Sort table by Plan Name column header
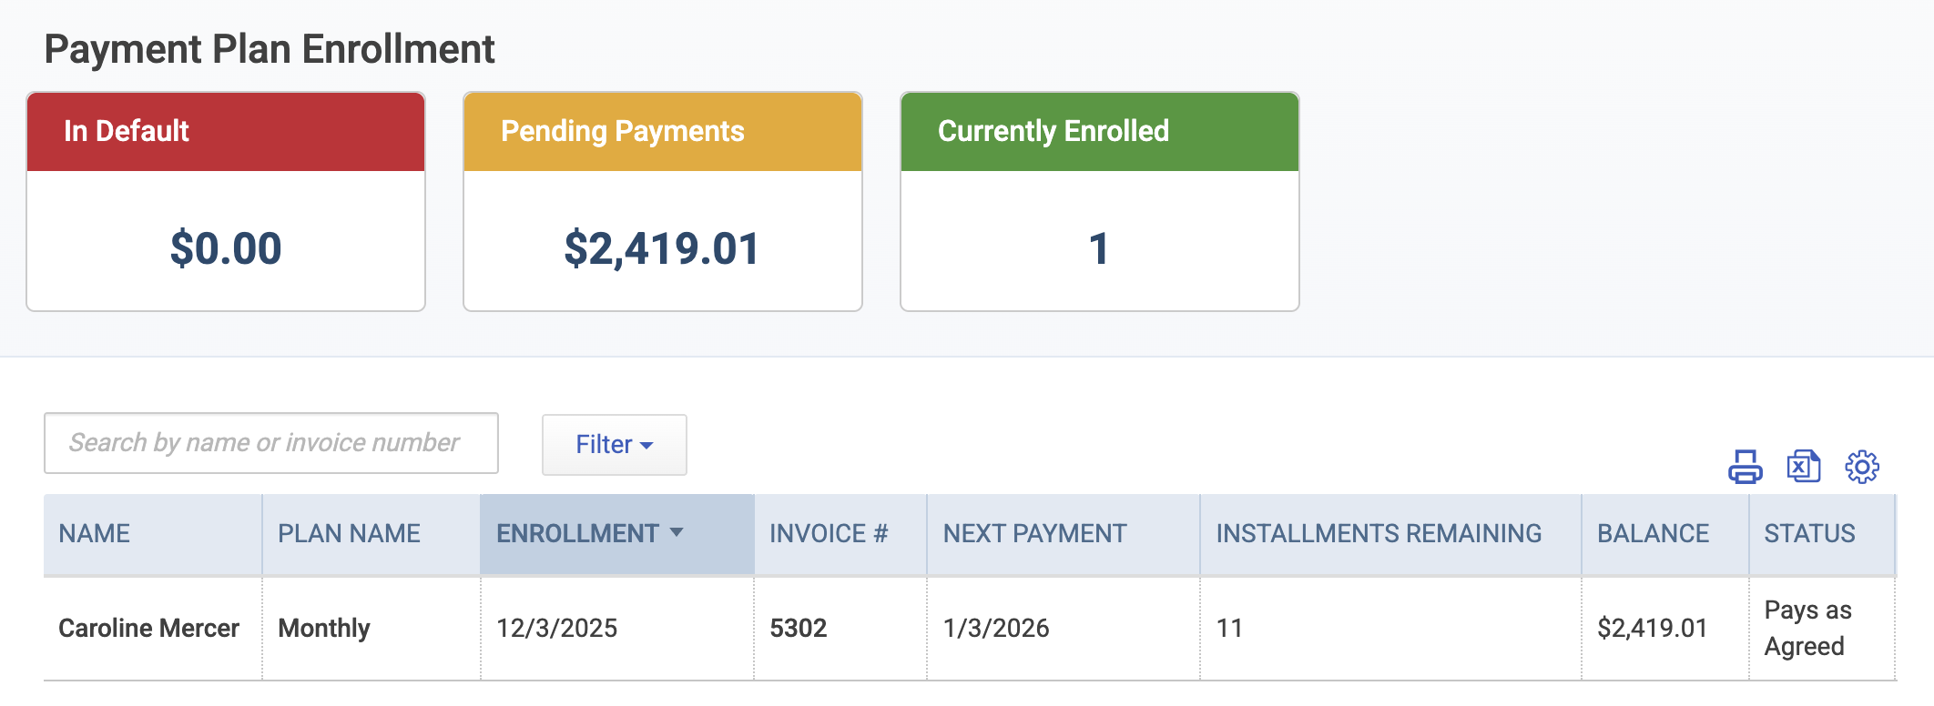 349,534
